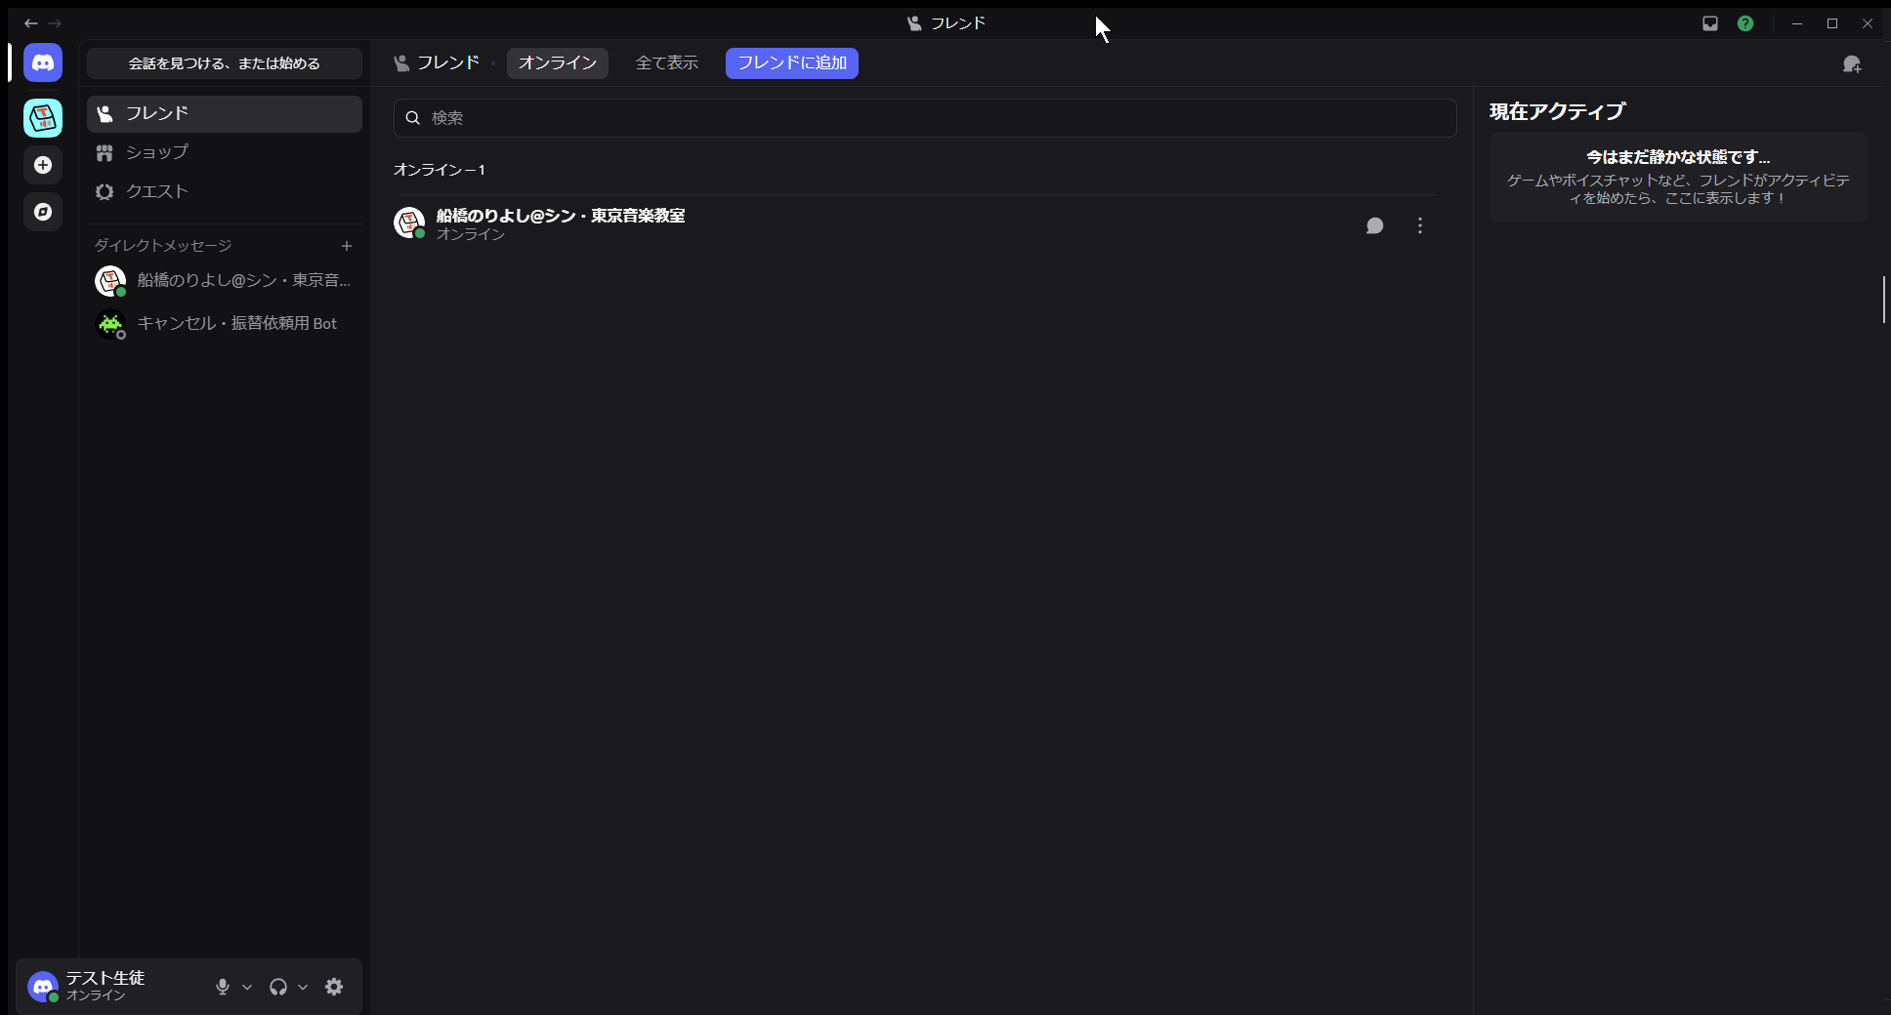The image size is (1891, 1015).
Task: Message 船橋のりよし via chat bubble icon
Action: (1374, 225)
